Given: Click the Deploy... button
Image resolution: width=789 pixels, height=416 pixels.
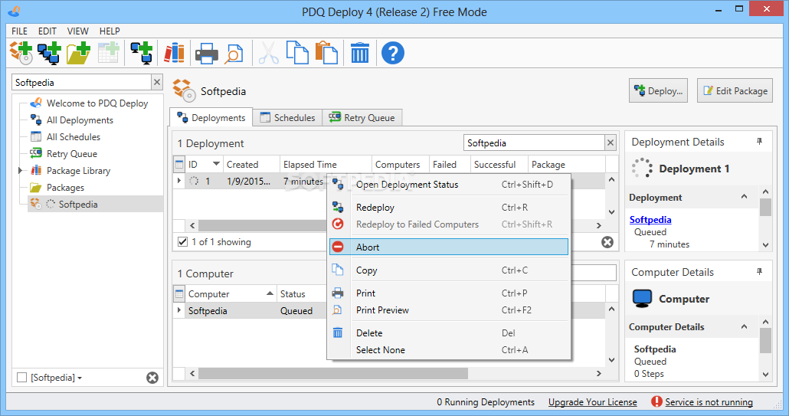Looking at the screenshot, I should [659, 90].
